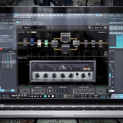
Task: Click the Stop button in transport
Action: [45, 96]
